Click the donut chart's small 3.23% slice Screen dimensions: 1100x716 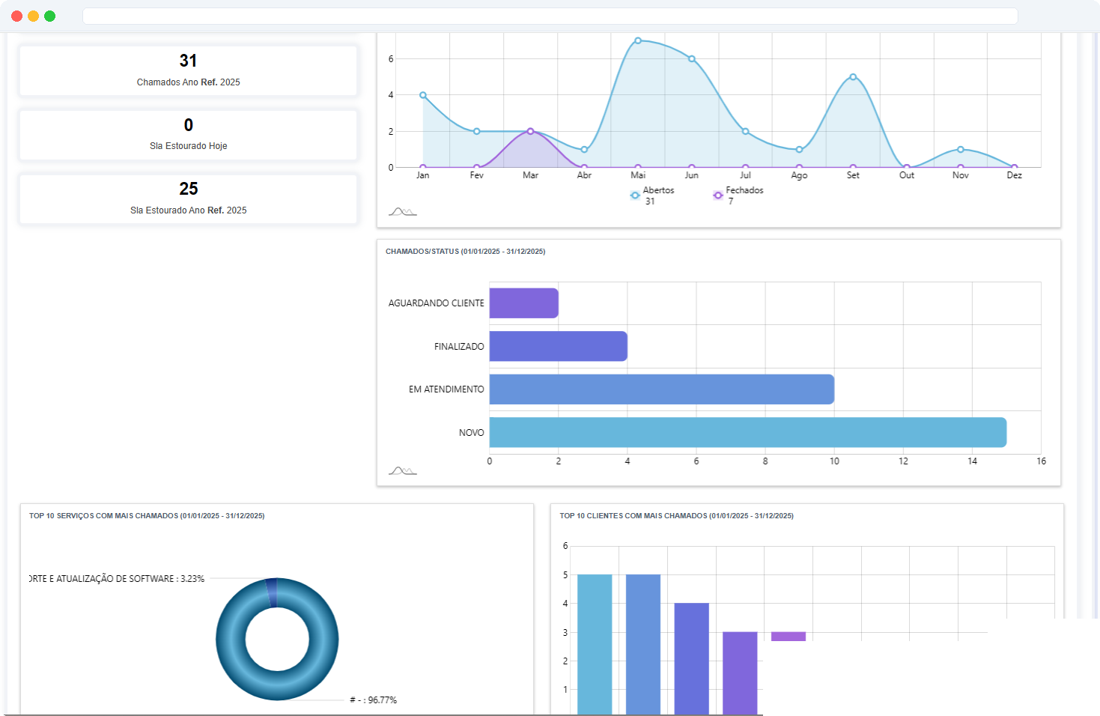[272, 592]
